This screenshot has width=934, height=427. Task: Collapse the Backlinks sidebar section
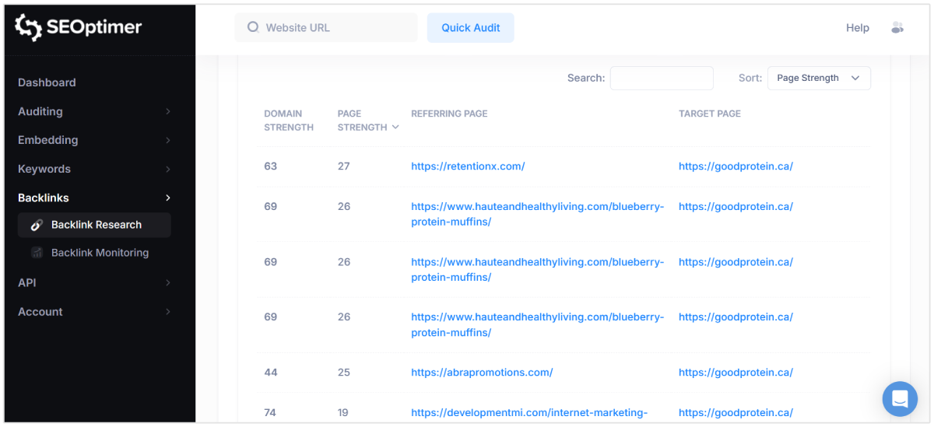(93, 198)
